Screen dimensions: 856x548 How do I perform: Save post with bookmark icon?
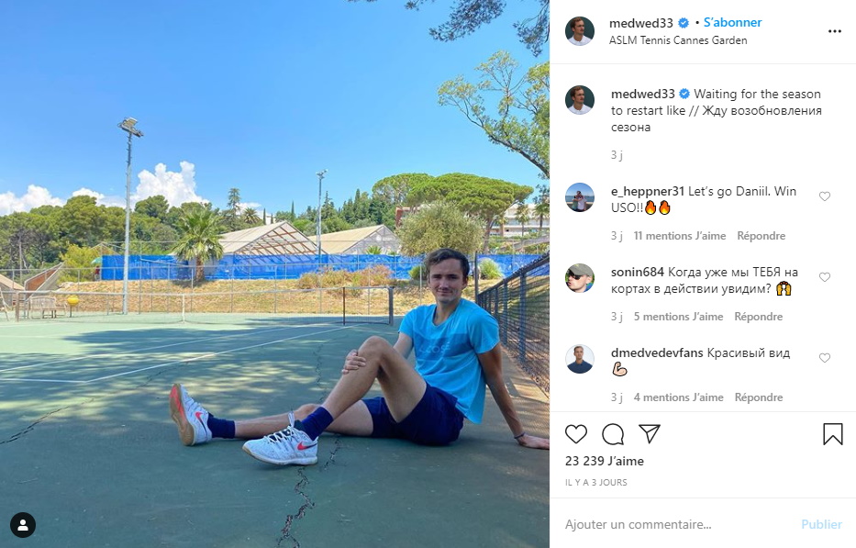coord(832,434)
